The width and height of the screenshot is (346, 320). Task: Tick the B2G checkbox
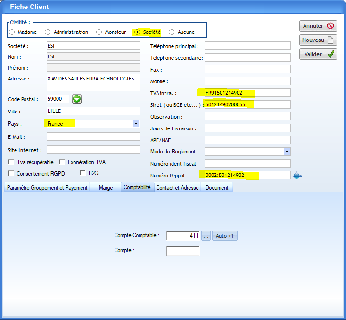point(83,173)
